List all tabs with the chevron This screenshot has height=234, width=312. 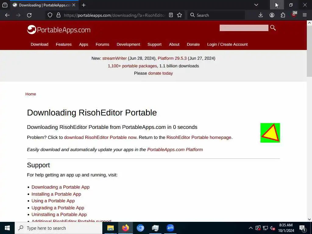pyautogui.click(x=256, y=5)
